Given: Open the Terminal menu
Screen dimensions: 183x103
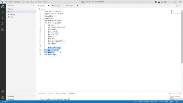Looking at the screenshot, I should pyautogui.click(x=39, y=2).
